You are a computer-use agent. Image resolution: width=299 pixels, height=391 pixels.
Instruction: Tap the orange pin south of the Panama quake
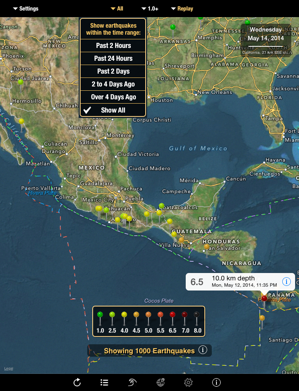tap(262, 318)
